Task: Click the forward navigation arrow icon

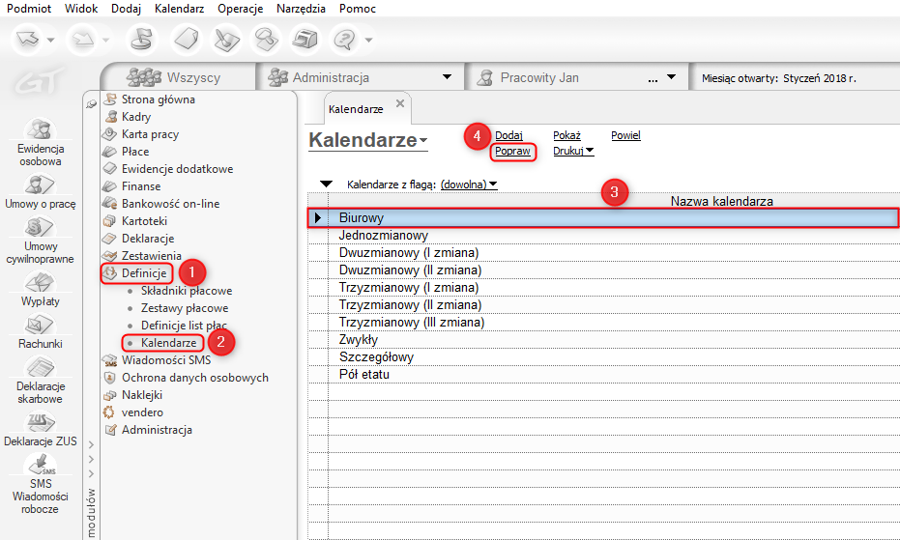Action: (x=83, y=40)
